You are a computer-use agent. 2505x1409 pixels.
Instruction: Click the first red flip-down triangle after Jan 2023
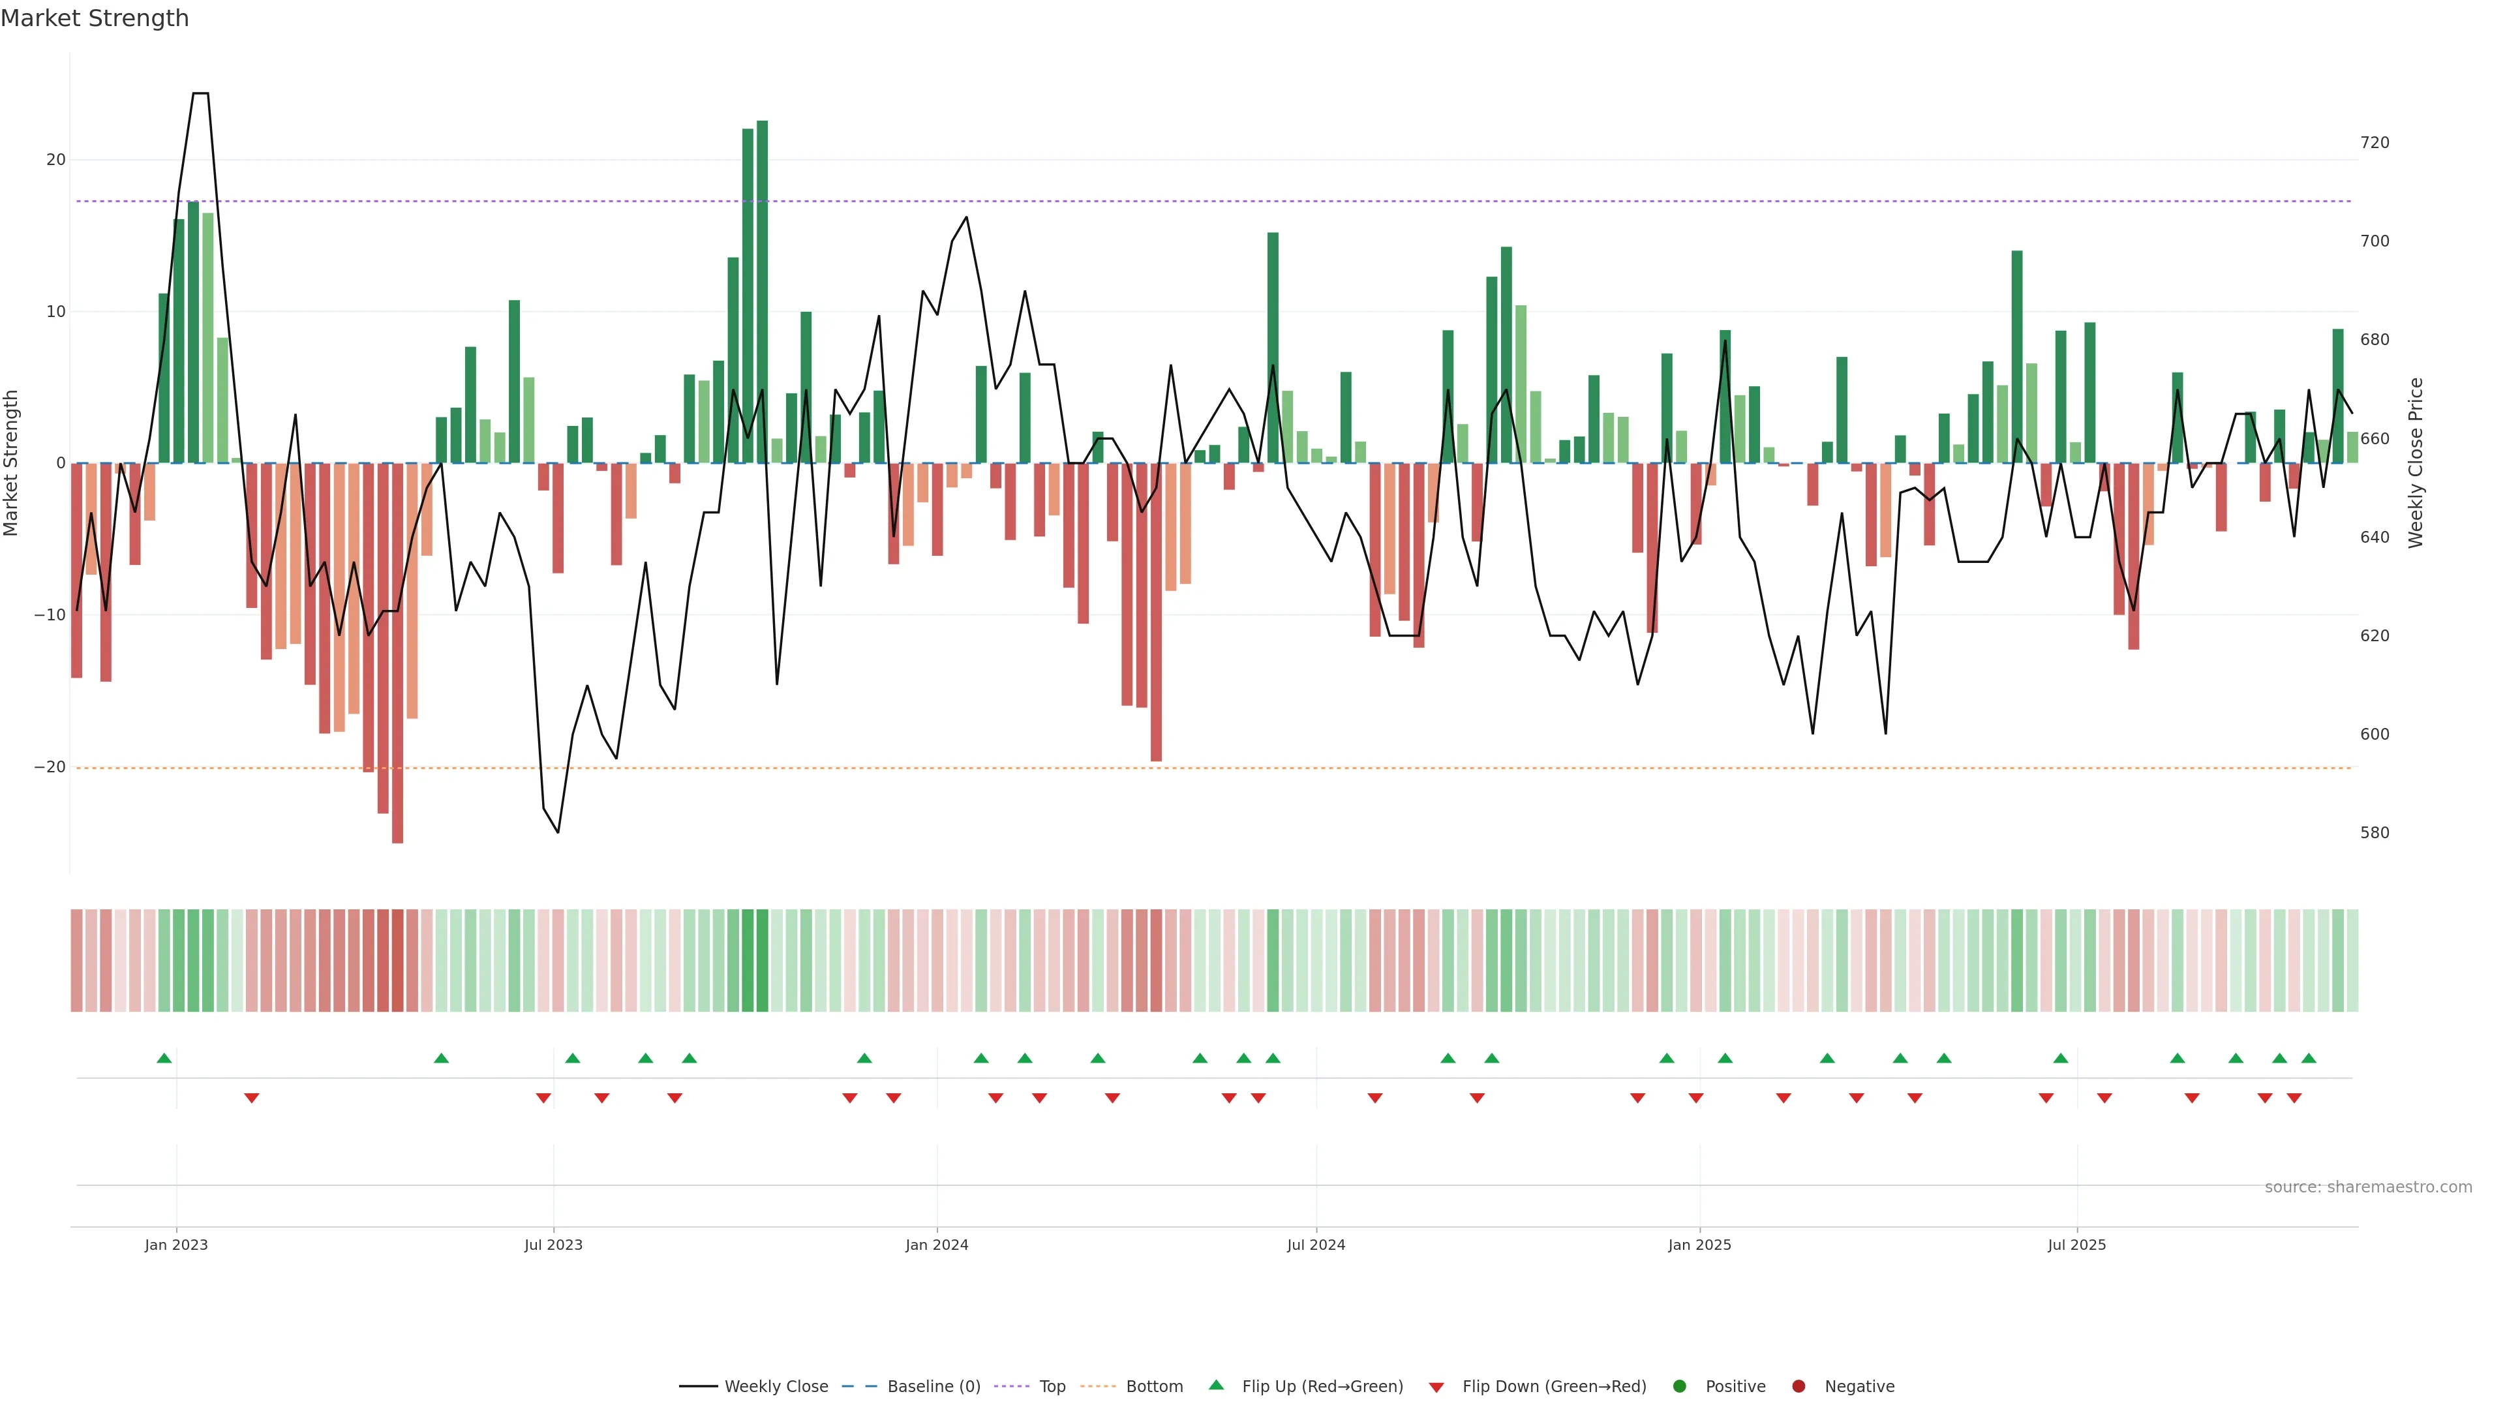click(x=252, y=1098)
